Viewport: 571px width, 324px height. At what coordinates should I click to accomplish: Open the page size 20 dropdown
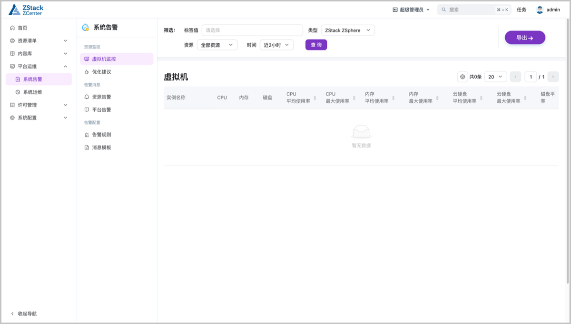tap(495, 77)
